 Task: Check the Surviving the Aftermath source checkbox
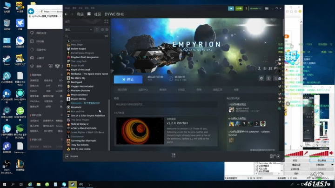(x=257, y=163)
